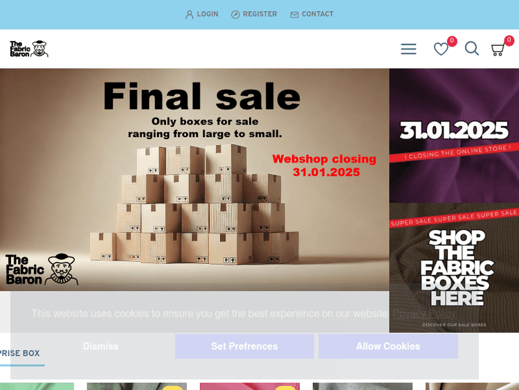Click the search magnifier icon

(x=472, y=48)
